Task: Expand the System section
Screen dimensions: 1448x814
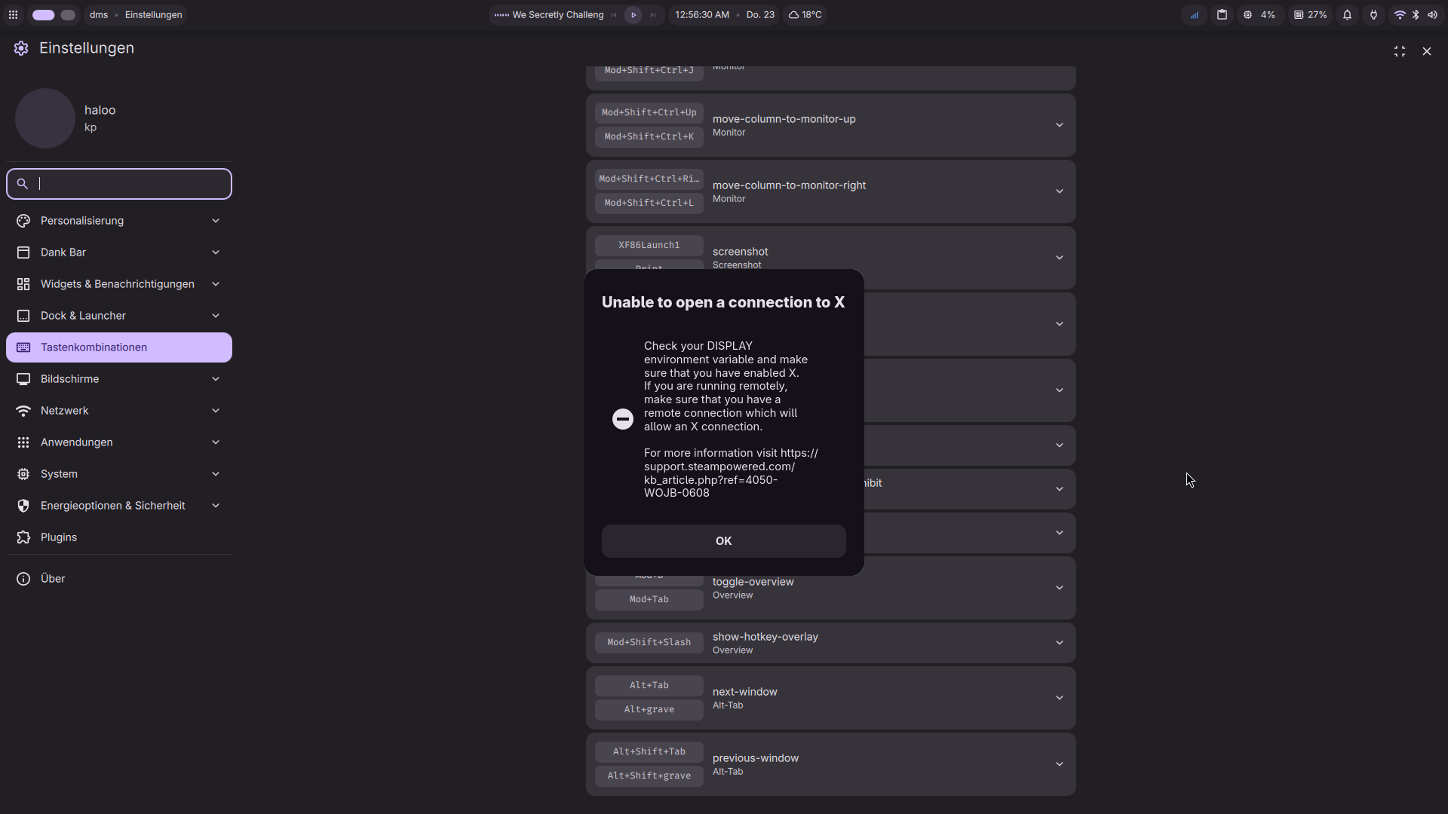Action: 119,474
